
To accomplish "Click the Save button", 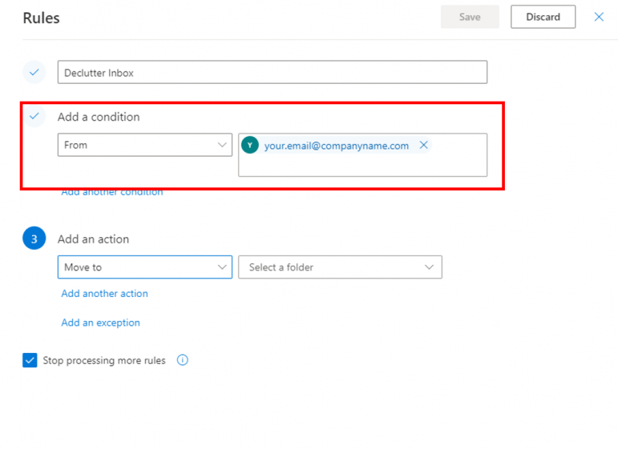I will coord(470,17).
